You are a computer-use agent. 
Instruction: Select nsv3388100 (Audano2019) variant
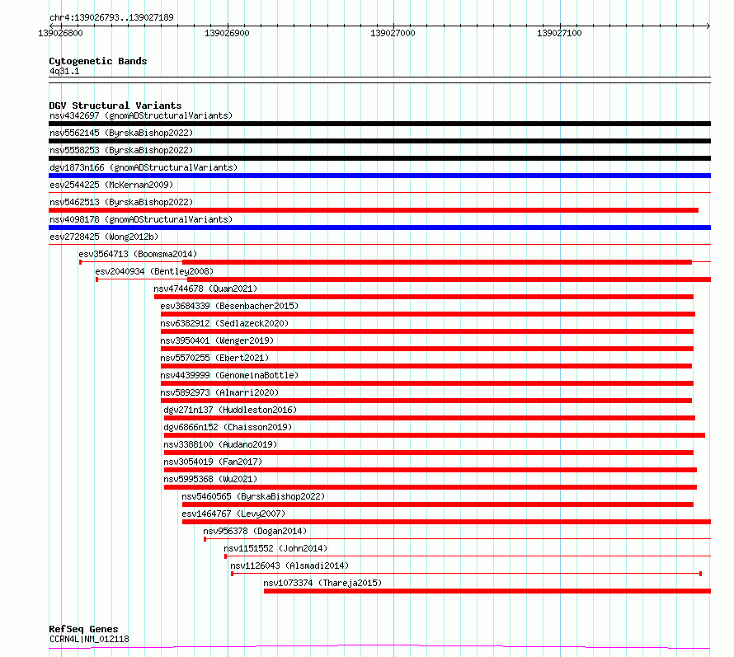coord(220,444)
